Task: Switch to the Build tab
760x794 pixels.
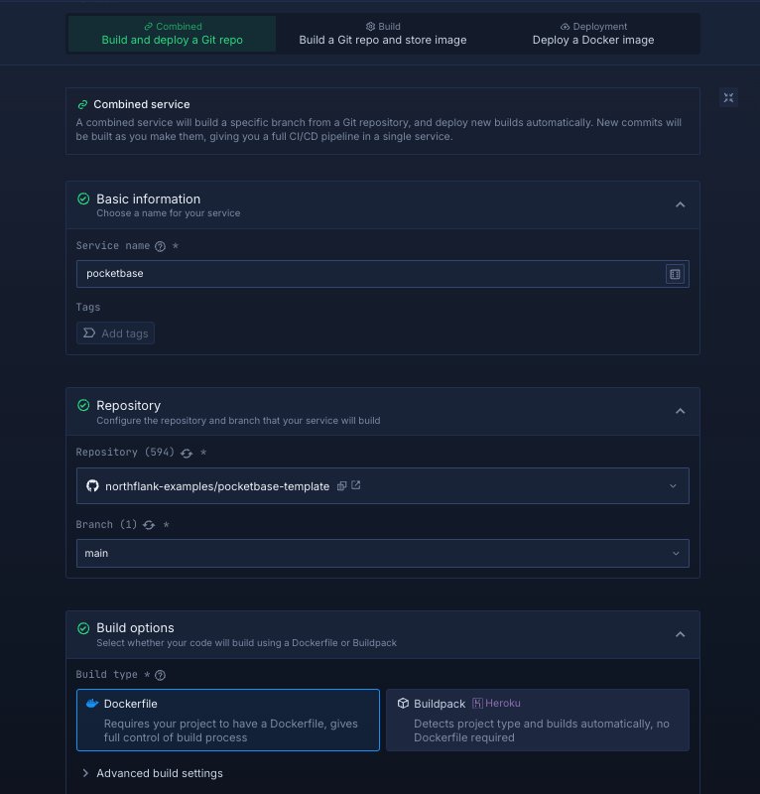Action: click(382, 34)
